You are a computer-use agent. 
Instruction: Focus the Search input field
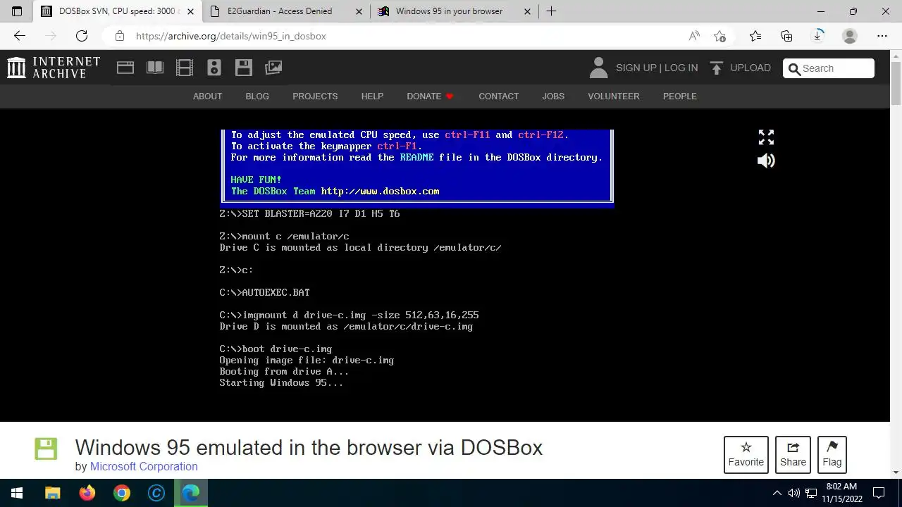click(x=829, y=68)
